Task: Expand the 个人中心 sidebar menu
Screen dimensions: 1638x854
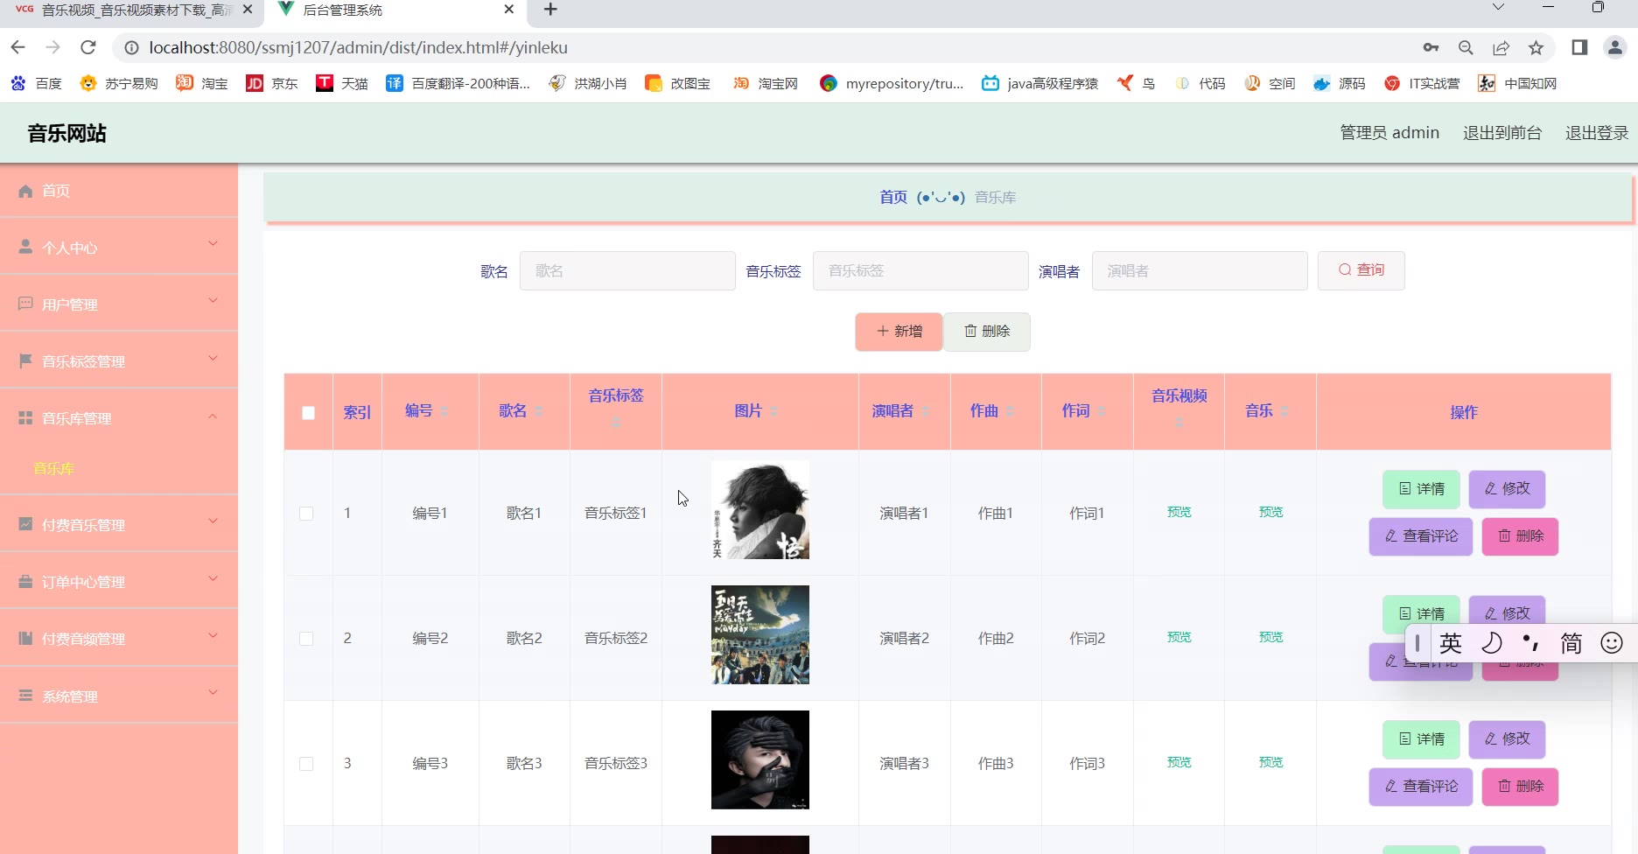Action: tap(119, 248)
